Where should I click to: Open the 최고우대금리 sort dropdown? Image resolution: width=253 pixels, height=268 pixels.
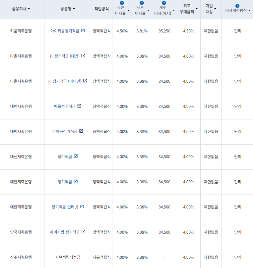tap(196, 8)
